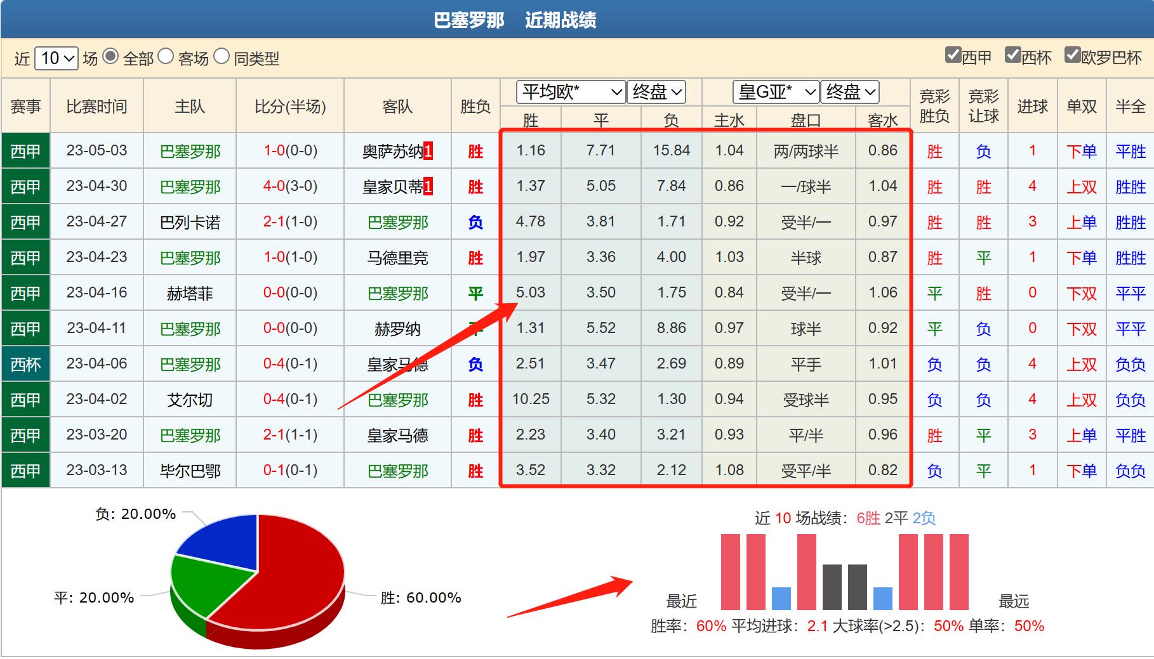Viewport: 1154px width, 659px height.
Task: Open the 巴塞罗那 team page from the top row
Action: 190,150
